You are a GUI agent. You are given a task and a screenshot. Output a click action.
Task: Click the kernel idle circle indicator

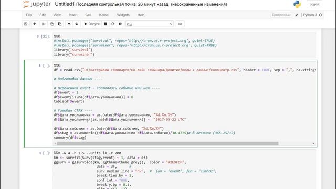click(x=321, y=15)
